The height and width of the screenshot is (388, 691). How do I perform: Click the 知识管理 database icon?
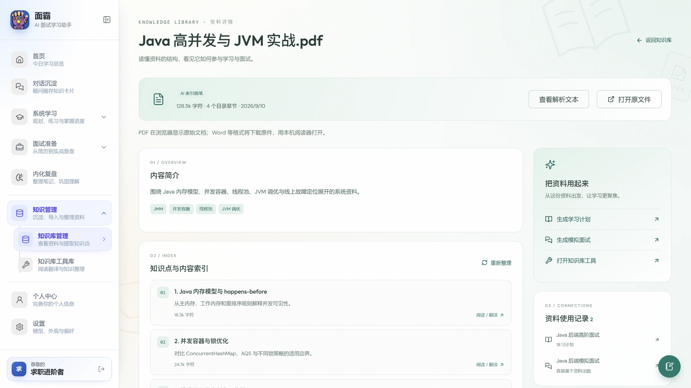pyautogui.click(x=20, y=213)
